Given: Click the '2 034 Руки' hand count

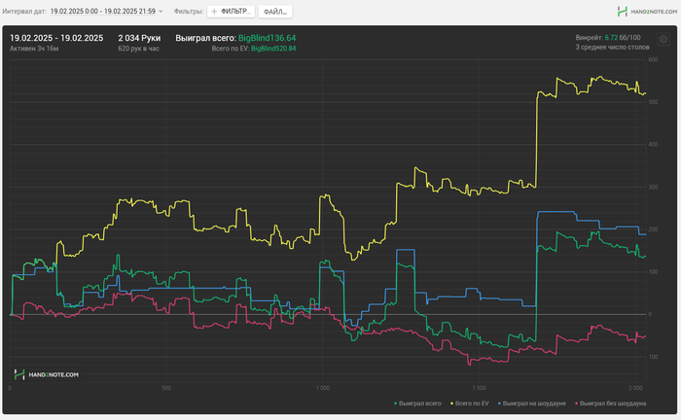Looking at the screenshot, I should [139, 38].
